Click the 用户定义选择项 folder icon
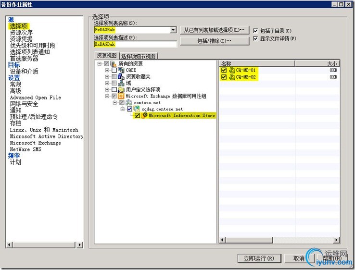Screen dimensions: 355x270 [121, 89]
